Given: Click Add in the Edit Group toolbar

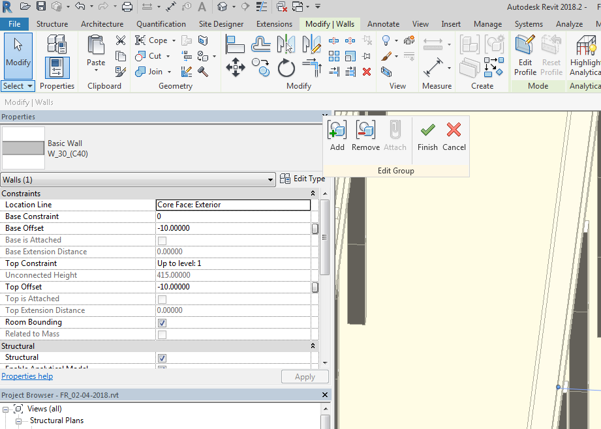Looking at the screenshot, I should click(337, 136).
